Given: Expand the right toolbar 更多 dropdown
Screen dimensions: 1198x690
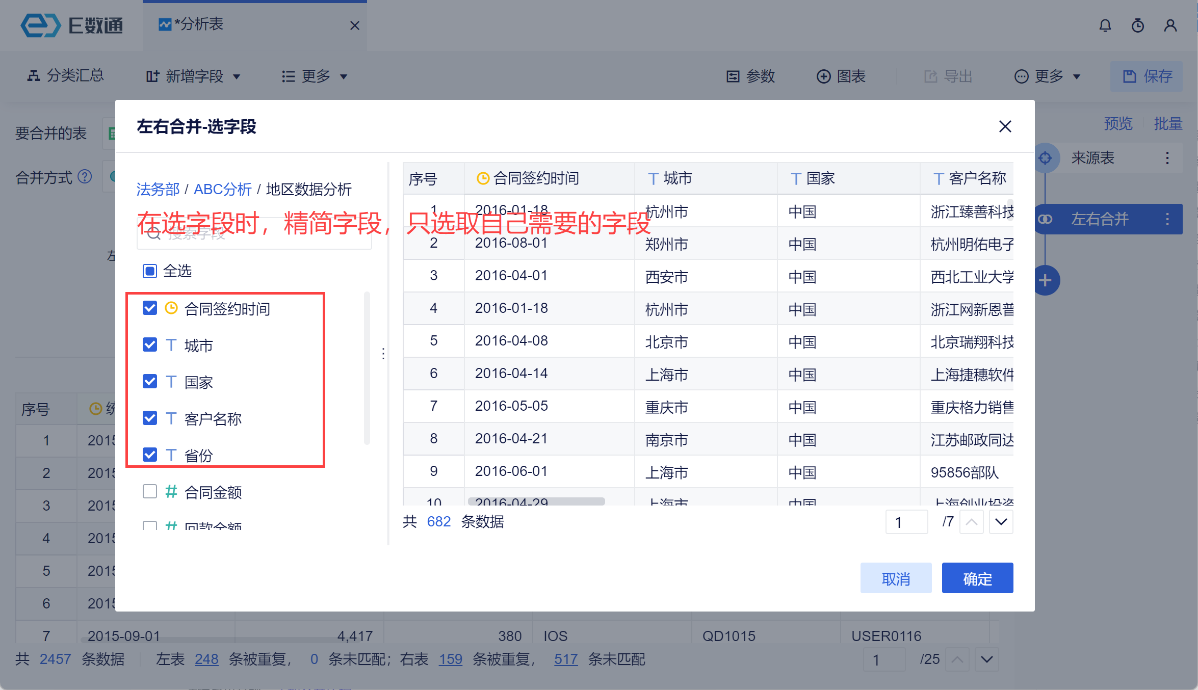Looking at the screenshot, I should [1048, 76].
